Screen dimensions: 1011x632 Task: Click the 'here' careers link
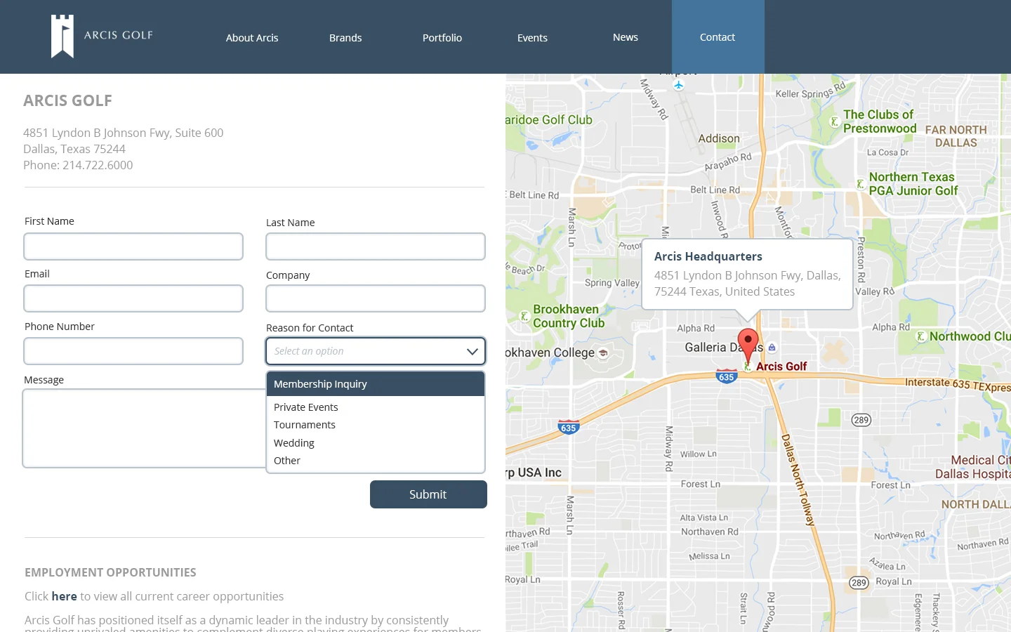click(x=64, y=596)
